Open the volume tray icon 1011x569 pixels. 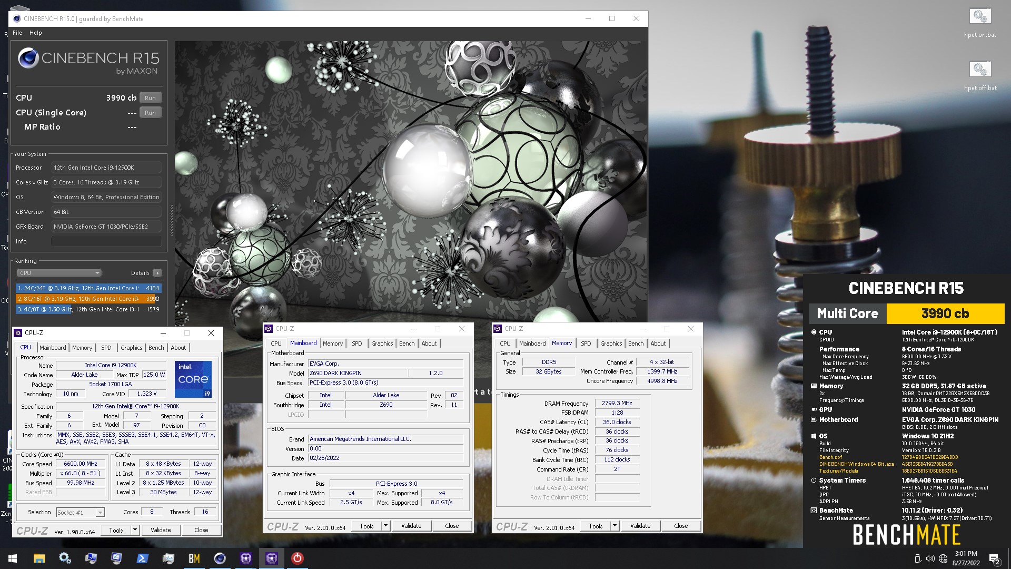[930, 558]
